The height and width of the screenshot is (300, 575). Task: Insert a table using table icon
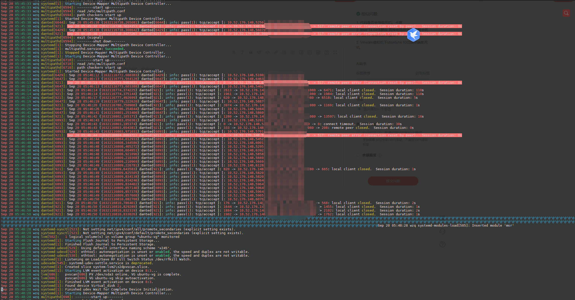click(x=318, y=52)
